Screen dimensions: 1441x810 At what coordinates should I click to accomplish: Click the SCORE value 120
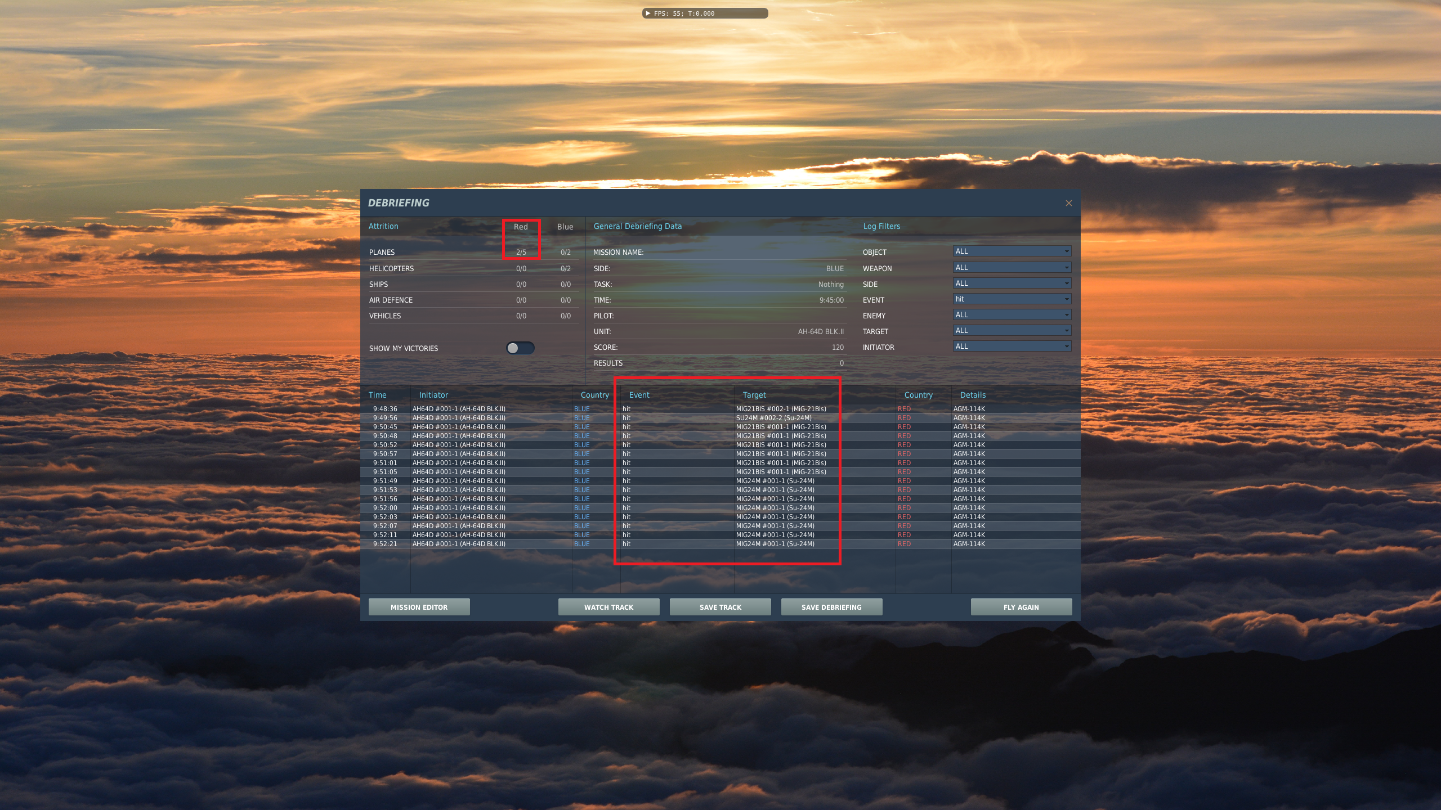(x=838, y=348)
